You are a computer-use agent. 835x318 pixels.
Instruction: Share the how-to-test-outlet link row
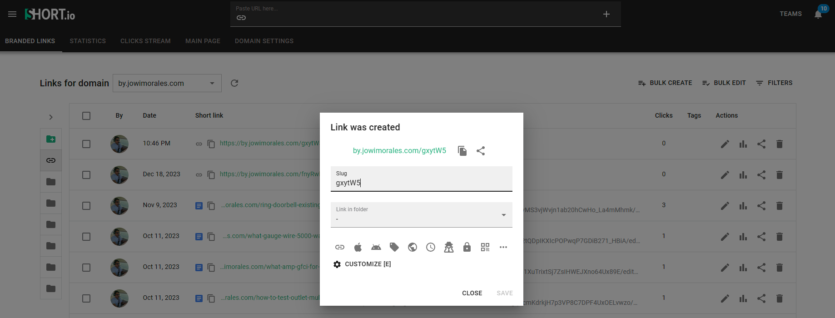pyautogui.click(x=761, y=298)
